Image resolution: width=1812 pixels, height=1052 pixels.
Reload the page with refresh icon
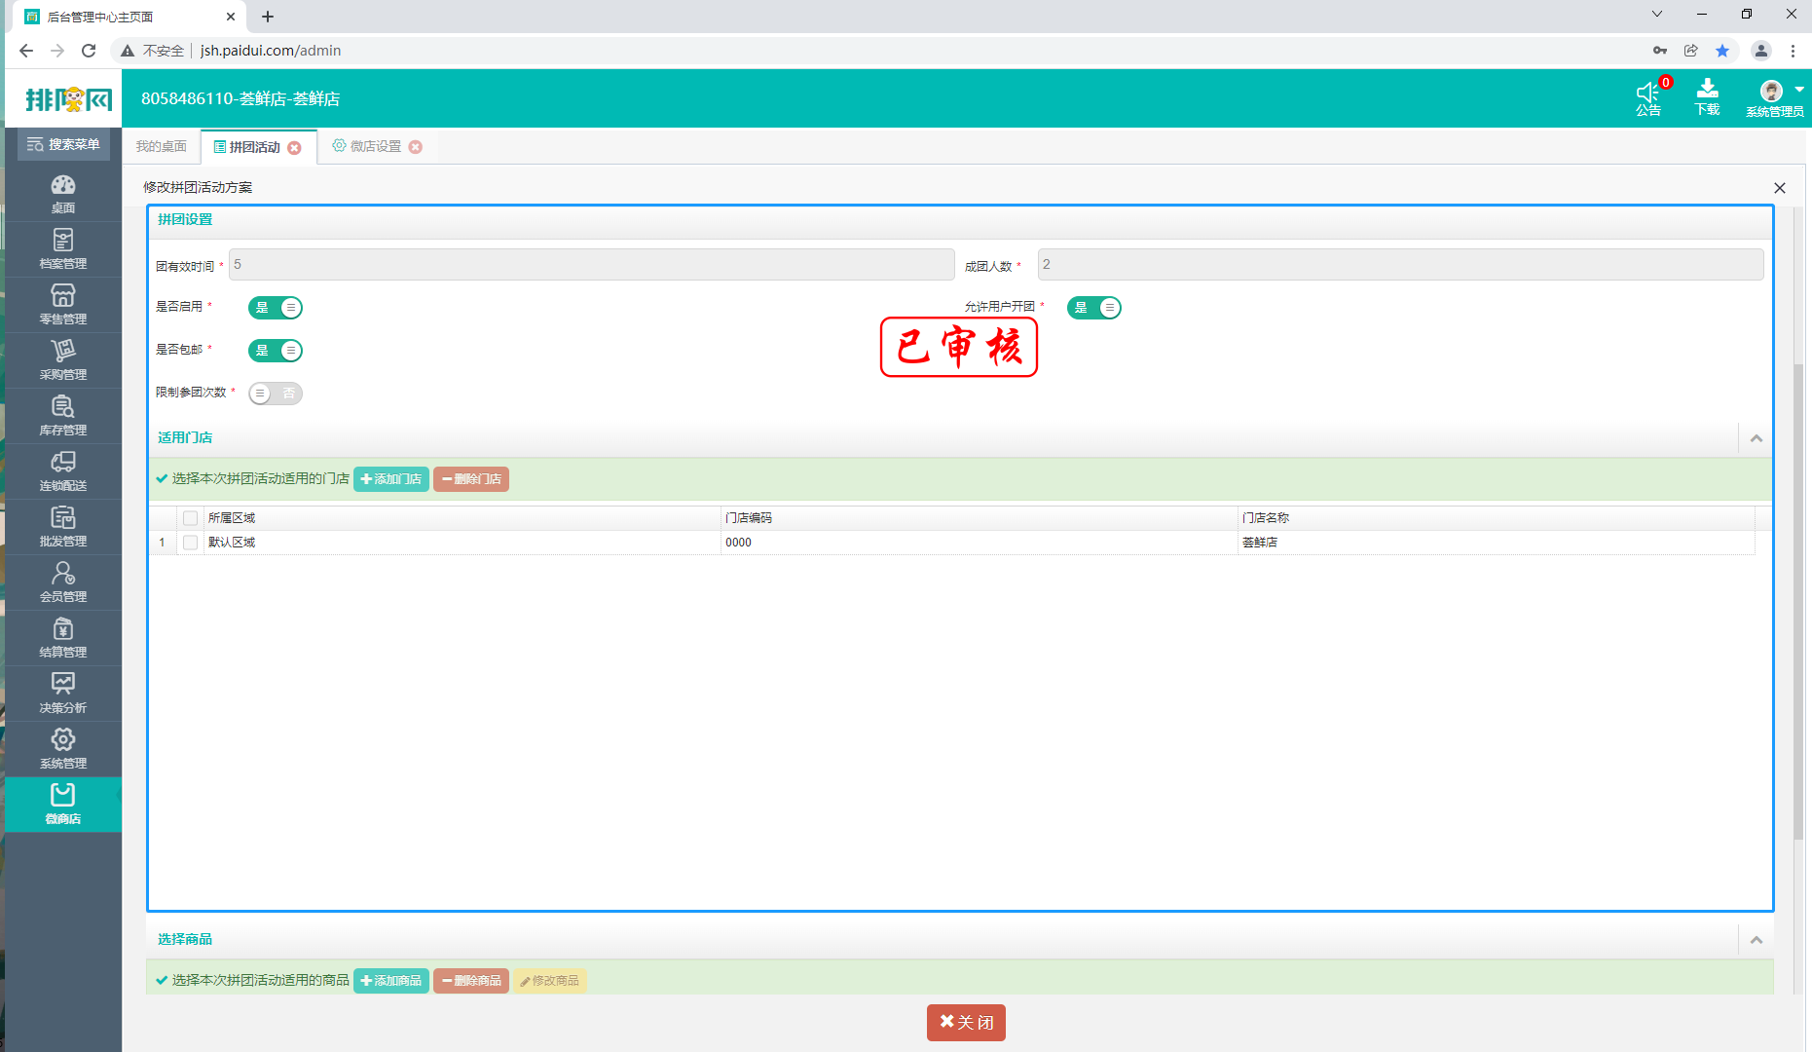coord(89,51)
